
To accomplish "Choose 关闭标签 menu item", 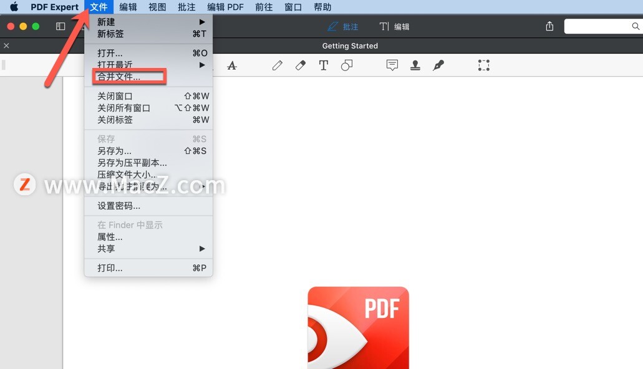I will click(x=148, y=120).
